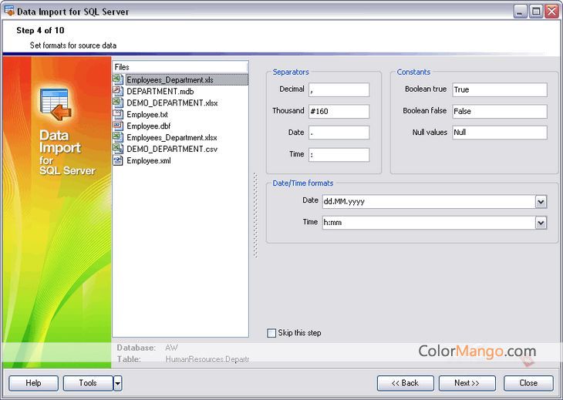This screenshot has width=563, height=400.
Task: Click the Employee.xml file icon
Action: 118,160
